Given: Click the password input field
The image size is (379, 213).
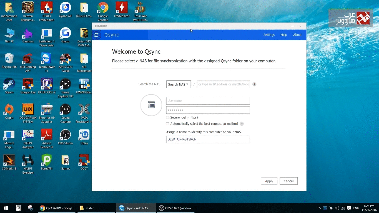Looking at the screenshot, I should click(208, 110).
